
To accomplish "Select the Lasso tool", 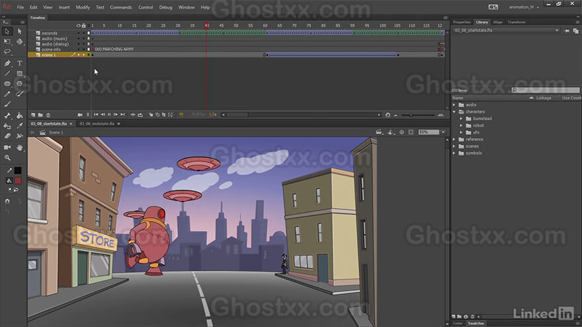I will pyautogui.click(x=7, y=52).
